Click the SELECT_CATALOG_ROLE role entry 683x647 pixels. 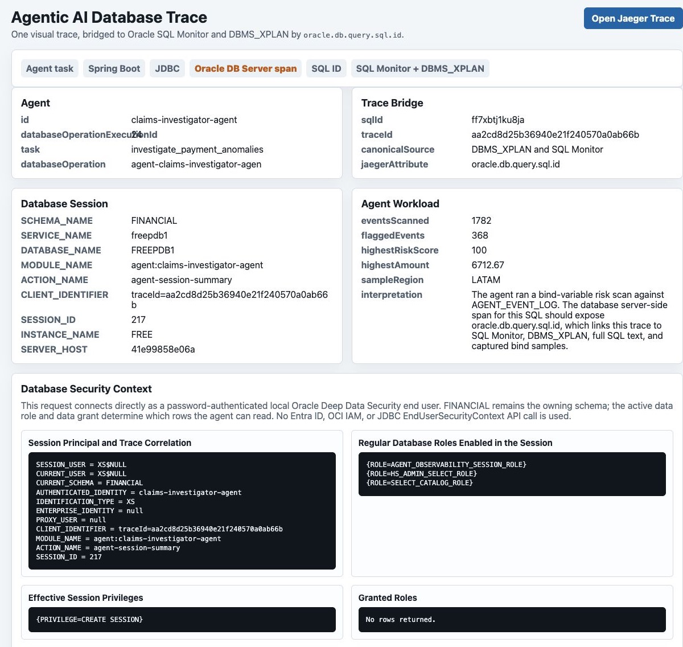point(419,483)
